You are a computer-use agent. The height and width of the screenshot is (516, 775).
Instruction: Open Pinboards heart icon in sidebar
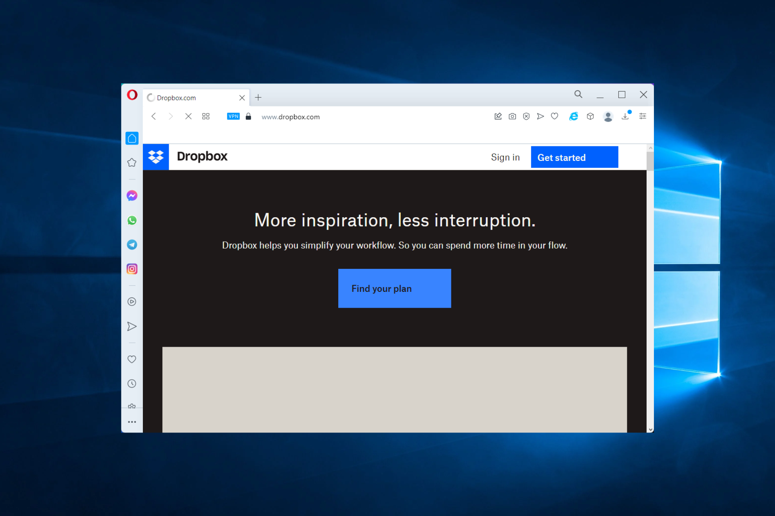point(132,359)
